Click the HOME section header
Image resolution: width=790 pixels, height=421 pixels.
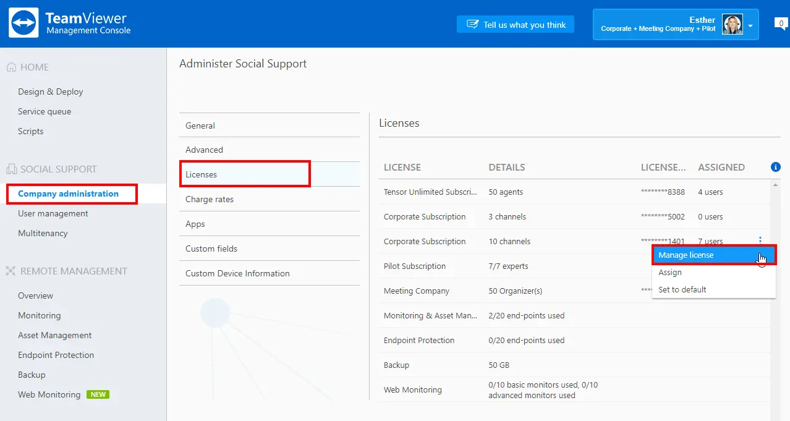pos(35,67)
